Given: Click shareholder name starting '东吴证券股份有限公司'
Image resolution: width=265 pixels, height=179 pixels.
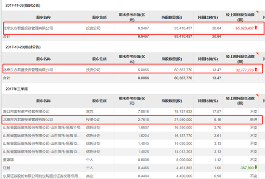Looking at the screenshot, I should pyautogui.click(x=42, y=176).
